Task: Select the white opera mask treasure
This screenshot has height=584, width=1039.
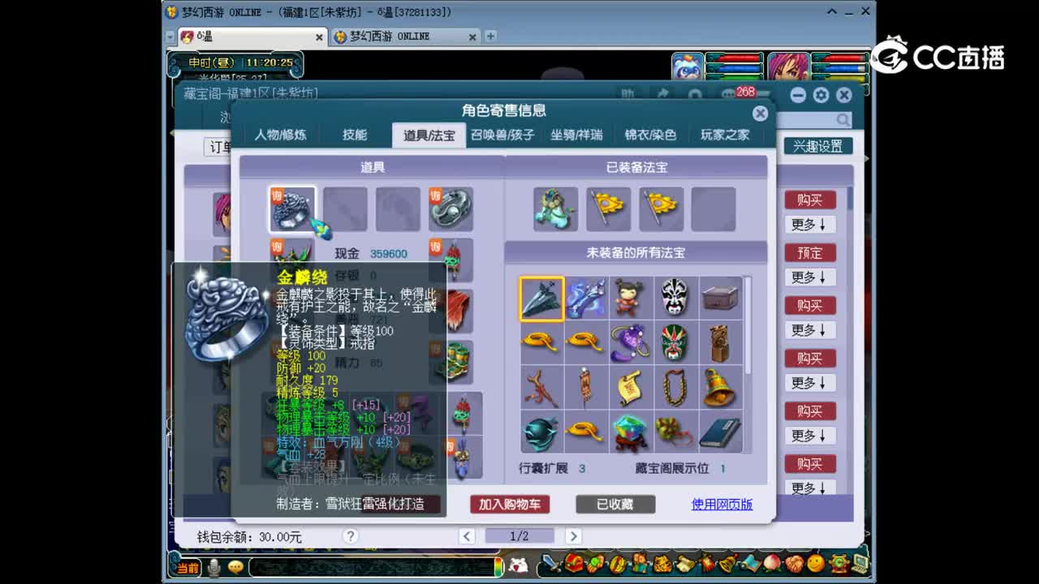Action: pyautogui.click(x=675, y=298)
